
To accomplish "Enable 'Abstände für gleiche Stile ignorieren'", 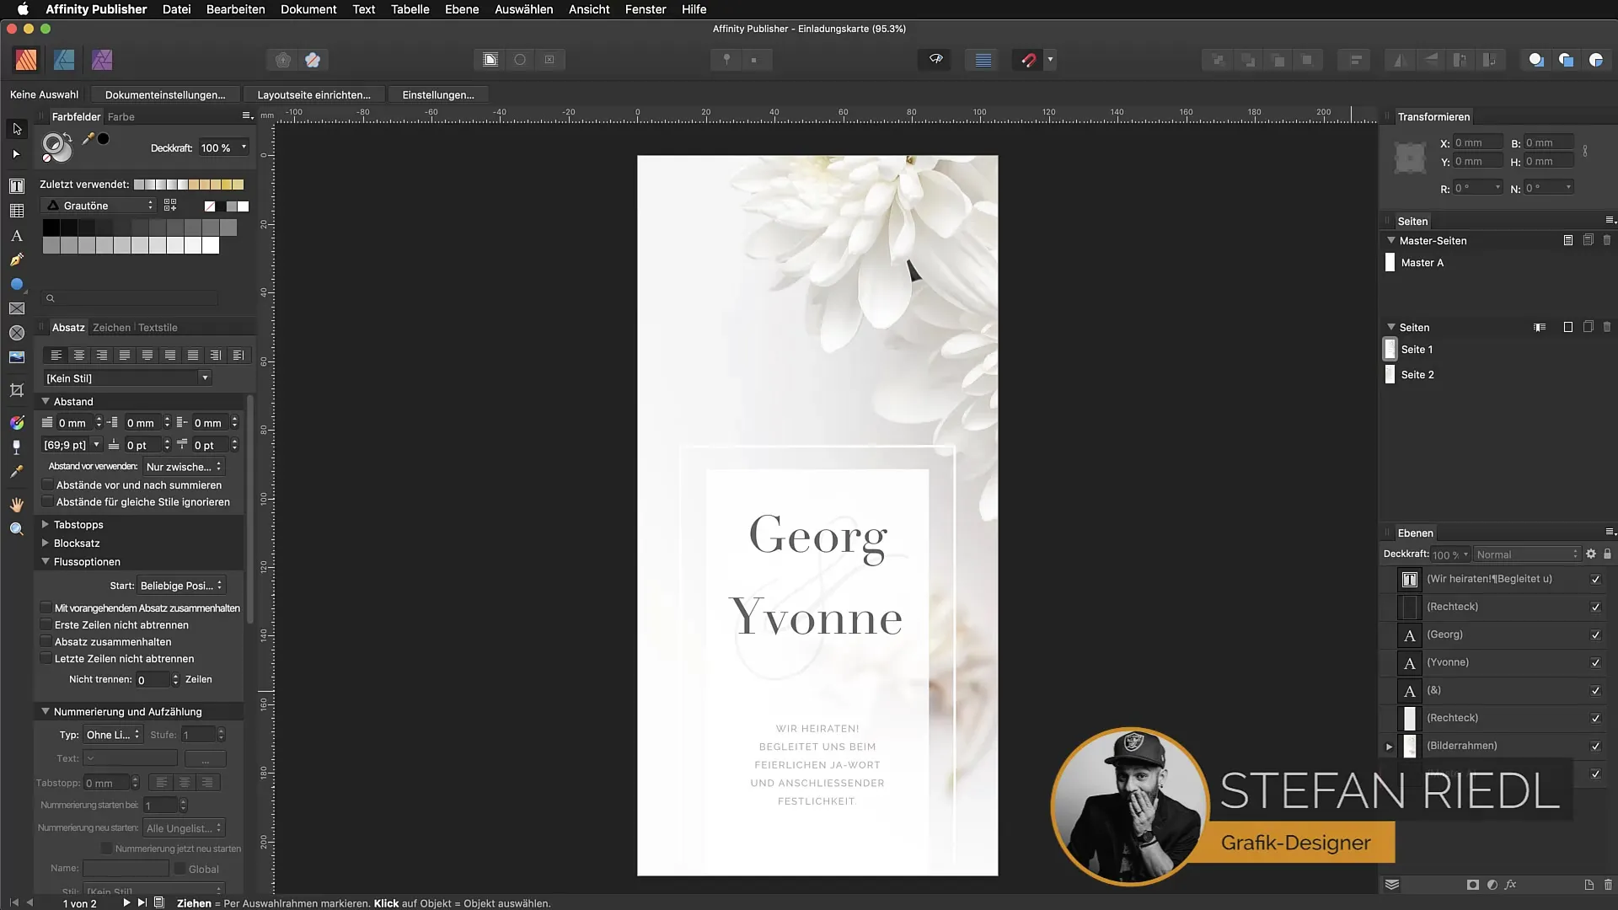I will pyautogui.click(x=48, y=501).
